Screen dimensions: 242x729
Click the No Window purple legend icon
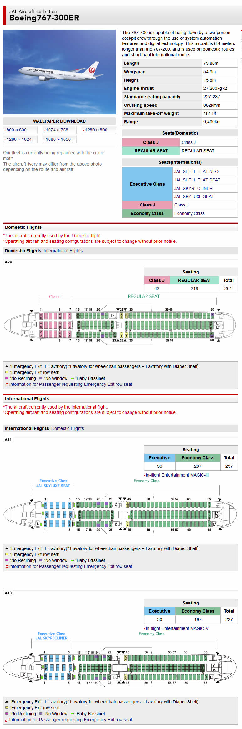point(41,378)
